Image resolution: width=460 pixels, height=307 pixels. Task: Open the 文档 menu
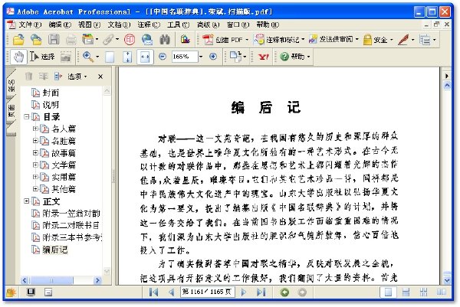119,24
